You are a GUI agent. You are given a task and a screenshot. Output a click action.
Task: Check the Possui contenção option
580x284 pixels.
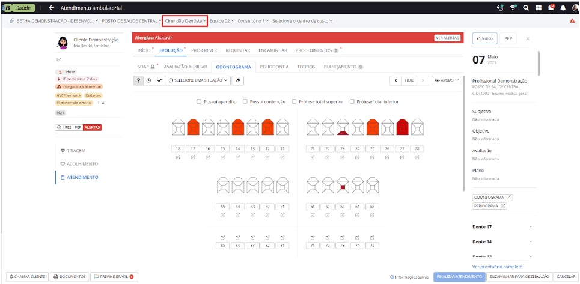(x=245, y=101)
